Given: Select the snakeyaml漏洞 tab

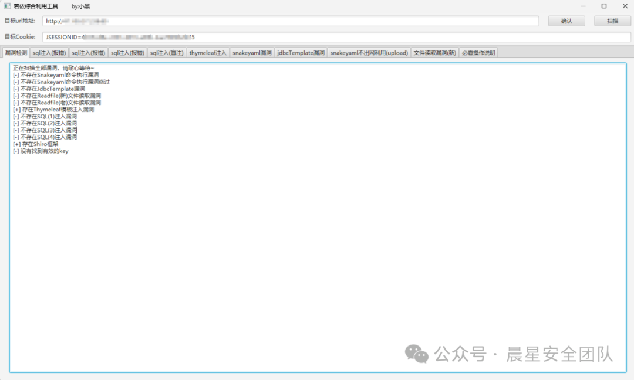Looking at the screenshot, I should (x=252, y=53).
